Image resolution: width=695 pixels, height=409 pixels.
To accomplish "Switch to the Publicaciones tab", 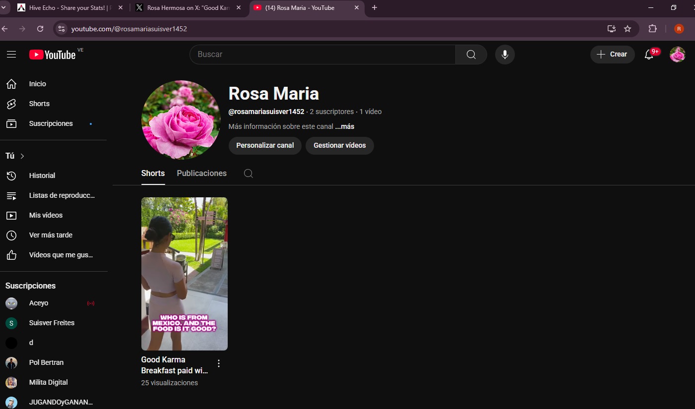I will (x=202, y=174).
